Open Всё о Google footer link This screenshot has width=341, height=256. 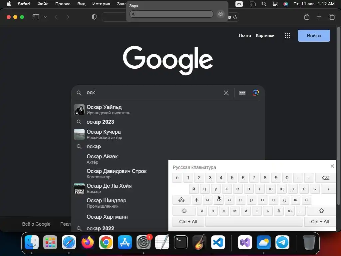pos(36,224)
